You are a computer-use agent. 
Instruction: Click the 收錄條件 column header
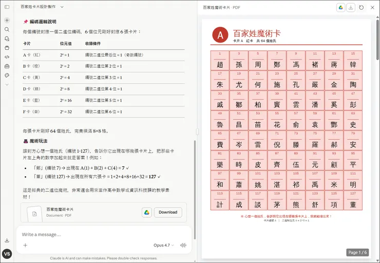click(x=93, y=44)
